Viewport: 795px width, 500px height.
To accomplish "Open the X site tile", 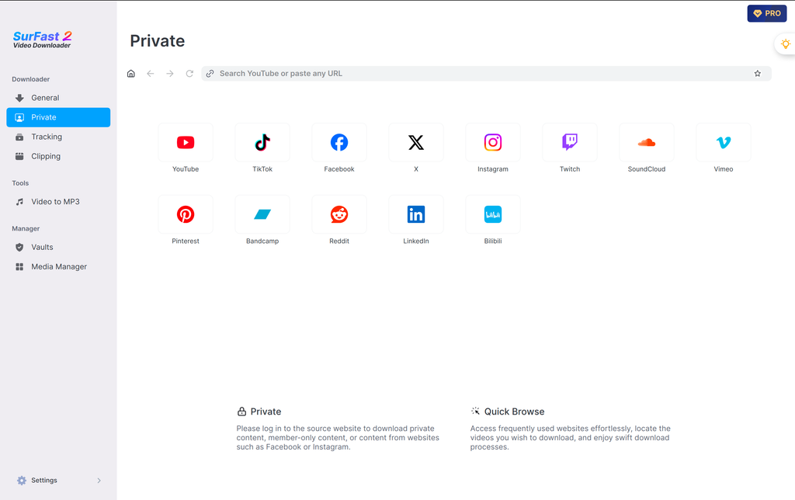I will pyautogui.click(x=416, y=143).
